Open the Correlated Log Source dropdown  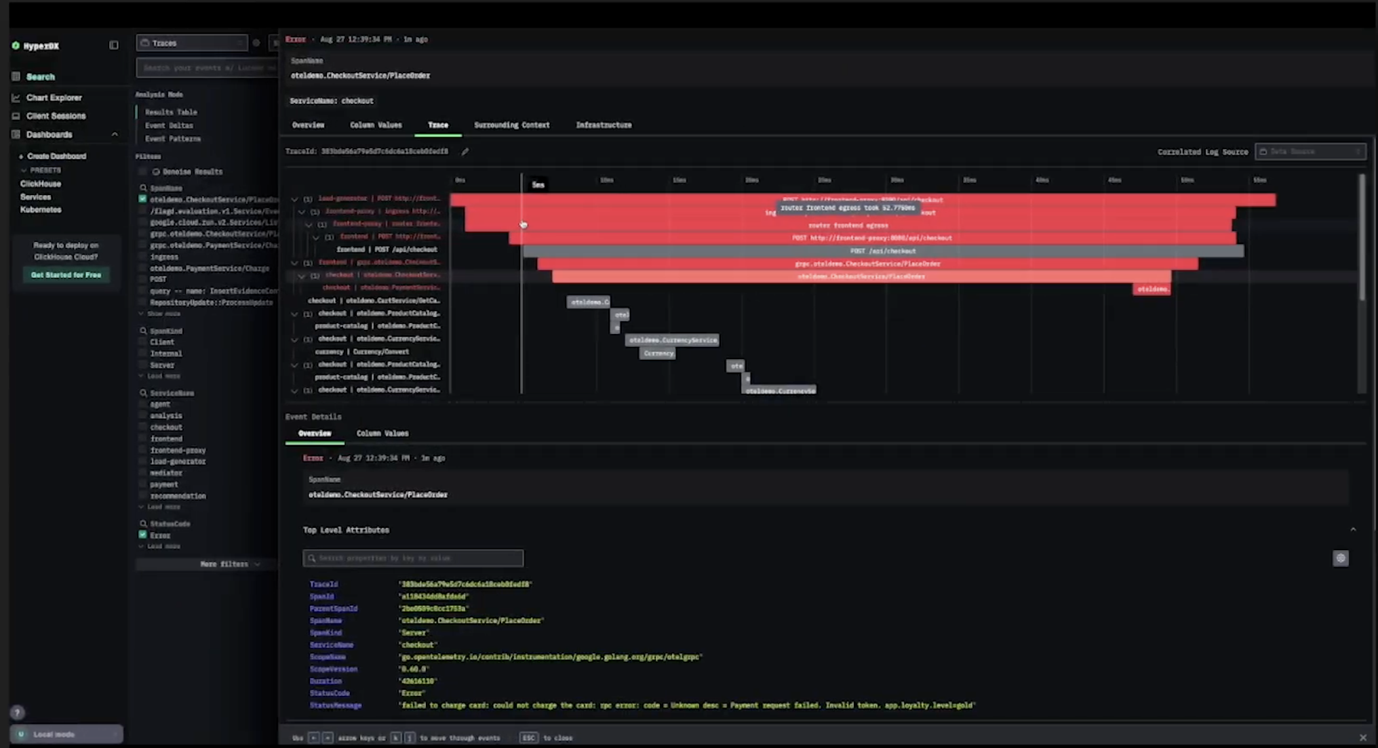pyautogui.click(x=1310, y=151)
